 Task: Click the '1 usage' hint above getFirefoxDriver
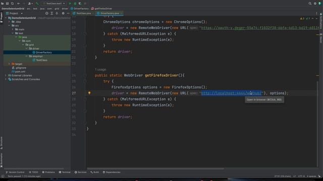(100, 69)
